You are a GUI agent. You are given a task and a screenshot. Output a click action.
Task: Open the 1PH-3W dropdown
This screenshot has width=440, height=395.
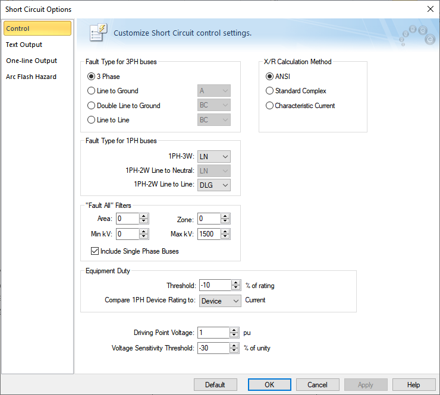pyautogui.click(x=214, y=156)
